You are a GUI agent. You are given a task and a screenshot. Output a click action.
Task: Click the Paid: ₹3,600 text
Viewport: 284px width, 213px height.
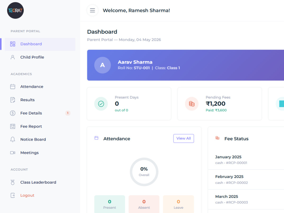(x=216, y=110)
